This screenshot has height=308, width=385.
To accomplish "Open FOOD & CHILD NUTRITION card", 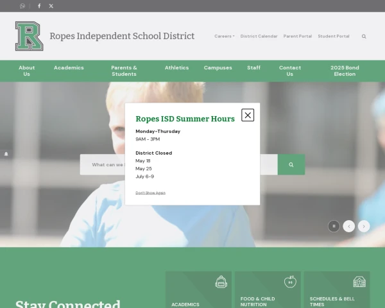I will point(268,289).
